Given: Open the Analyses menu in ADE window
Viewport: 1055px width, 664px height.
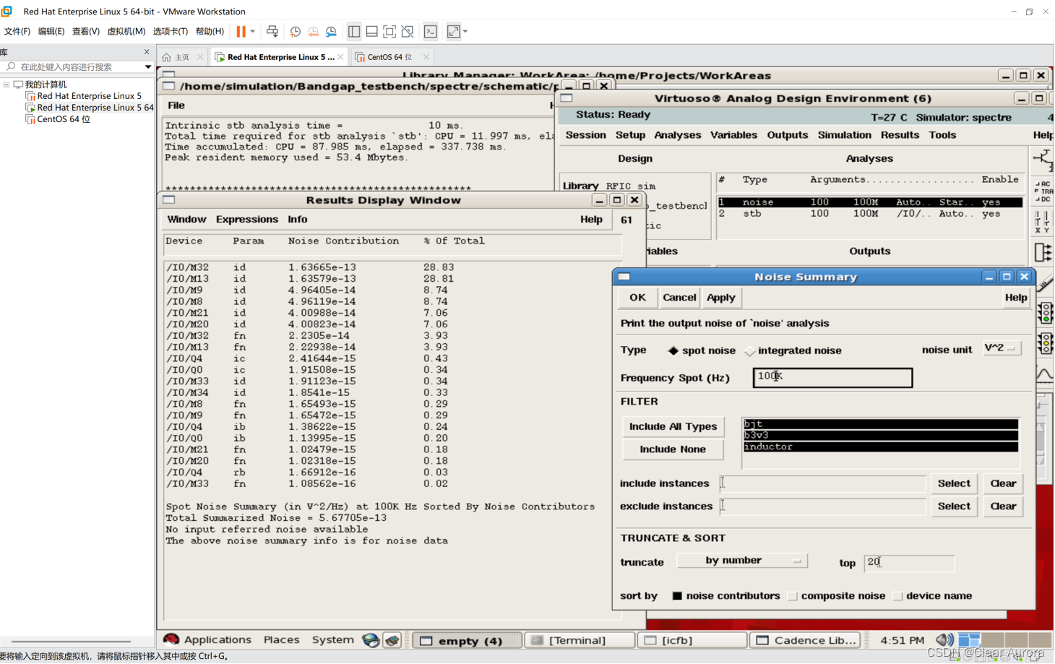Looking at the screenshot, I should pos(677,135).
